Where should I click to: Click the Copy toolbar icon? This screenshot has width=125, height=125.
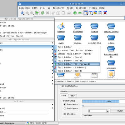pyautogui.click(x=58, y=13)
